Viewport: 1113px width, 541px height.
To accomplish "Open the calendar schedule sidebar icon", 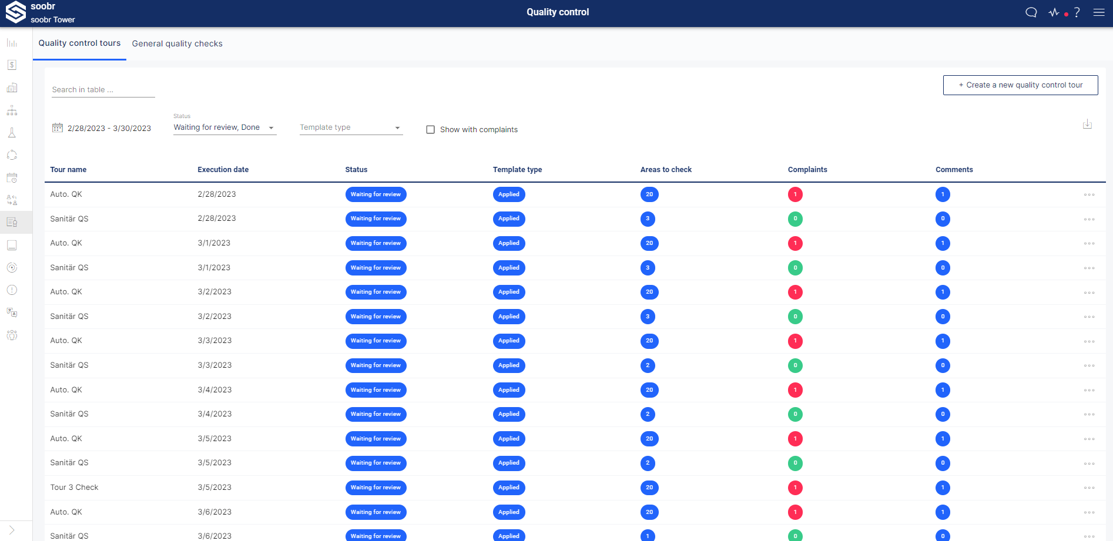I will [12, 177].
